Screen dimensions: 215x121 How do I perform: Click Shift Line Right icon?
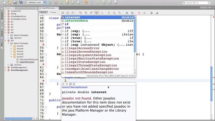click(x=132, y=13)
